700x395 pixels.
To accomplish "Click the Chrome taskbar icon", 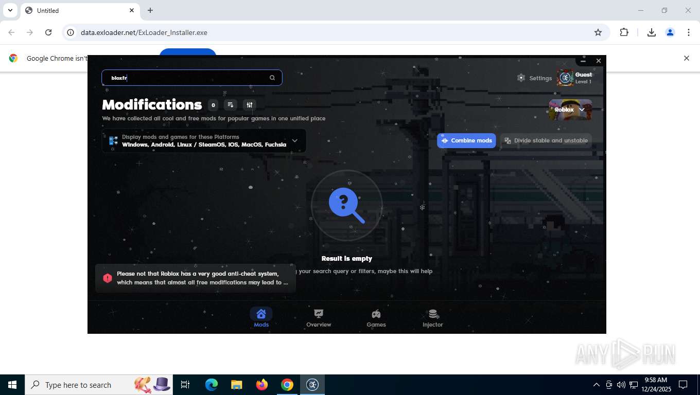I will [287, 385].
